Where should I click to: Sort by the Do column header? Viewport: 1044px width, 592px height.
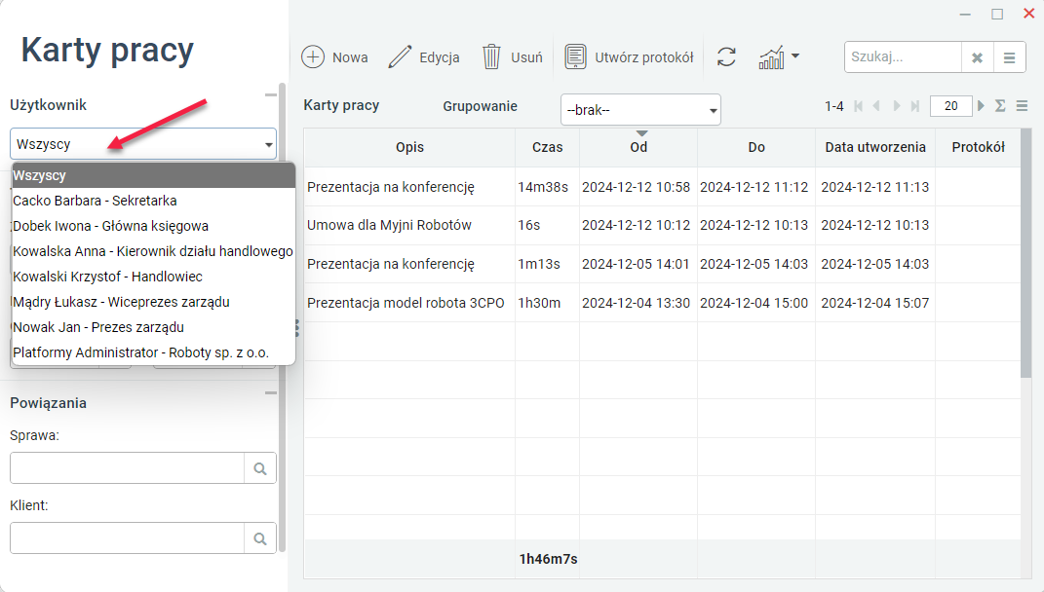tap(756, 148)
